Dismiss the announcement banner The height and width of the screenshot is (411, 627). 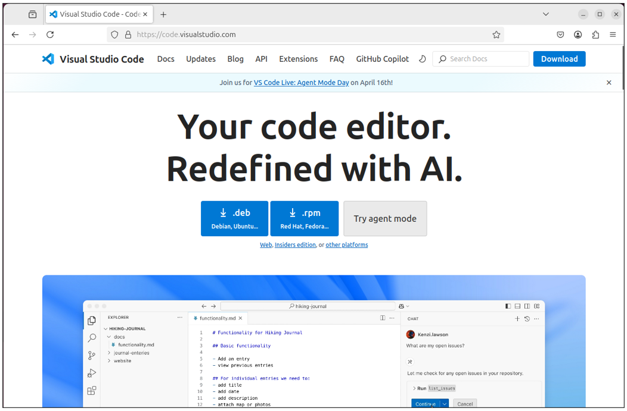click(x=609, y=83)
